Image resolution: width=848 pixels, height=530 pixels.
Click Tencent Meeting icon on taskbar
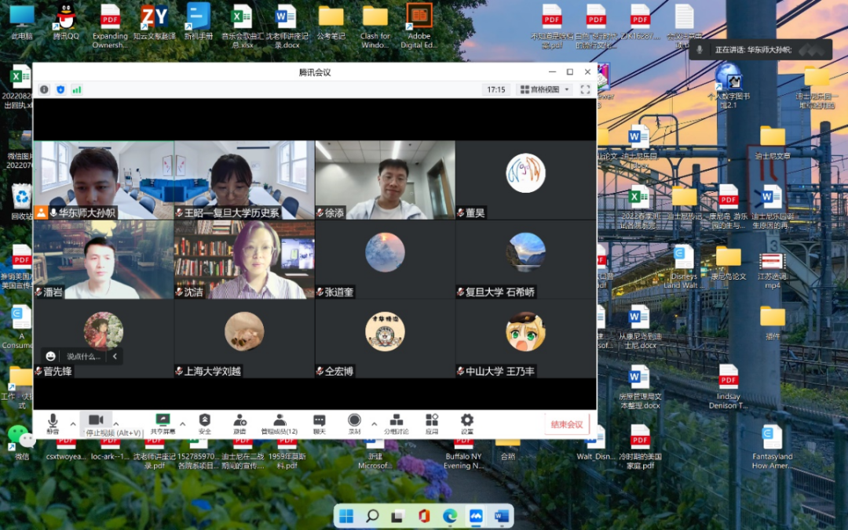click(x=476, y=517)
